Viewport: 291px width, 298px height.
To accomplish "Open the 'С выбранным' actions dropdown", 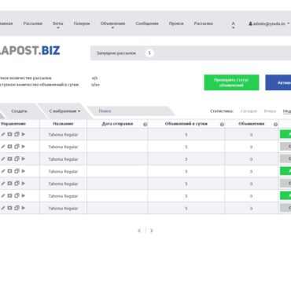I will tap(64, 111).
